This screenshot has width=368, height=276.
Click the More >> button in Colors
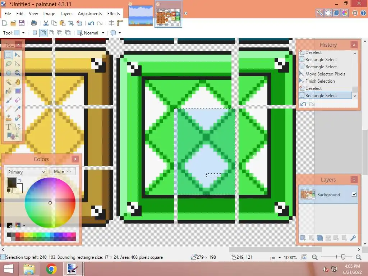coord(63,171)
